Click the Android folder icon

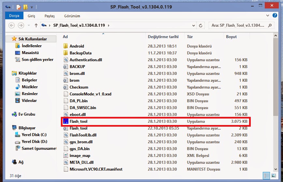(65, 46)
